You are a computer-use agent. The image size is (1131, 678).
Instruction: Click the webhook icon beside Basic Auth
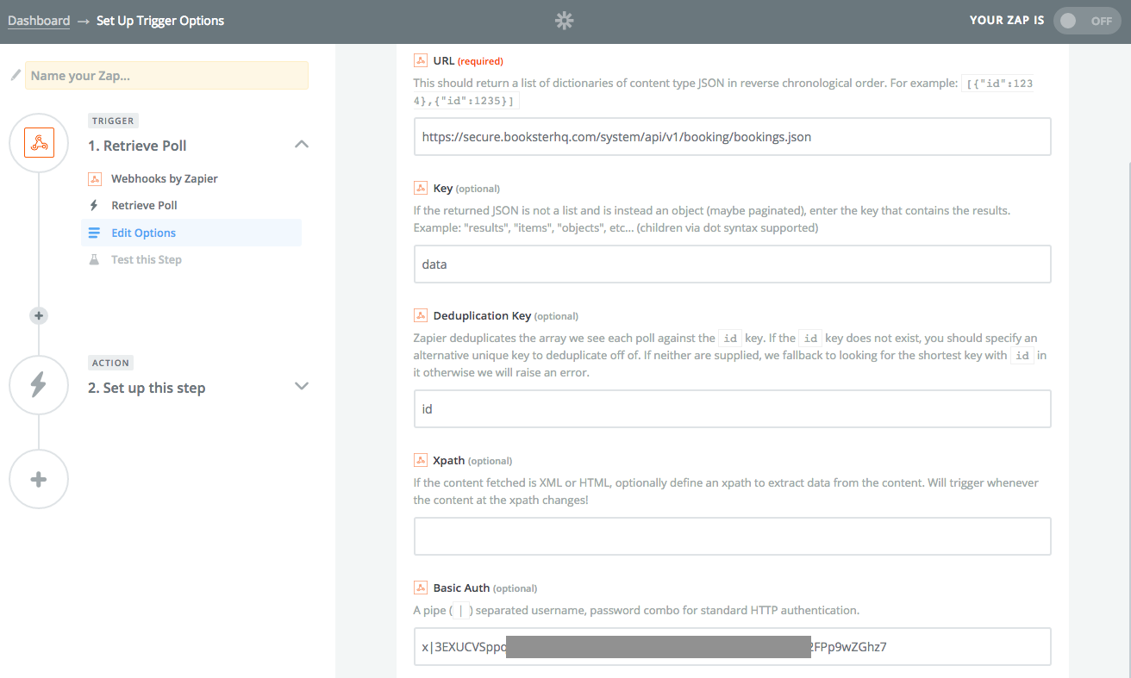tap(421, 588)
